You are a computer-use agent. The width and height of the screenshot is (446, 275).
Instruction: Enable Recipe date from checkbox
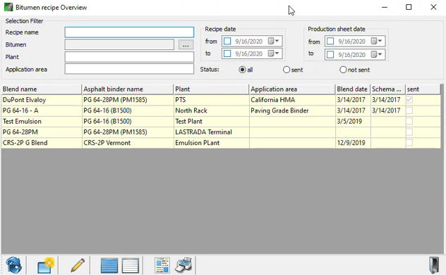point(227,41)
